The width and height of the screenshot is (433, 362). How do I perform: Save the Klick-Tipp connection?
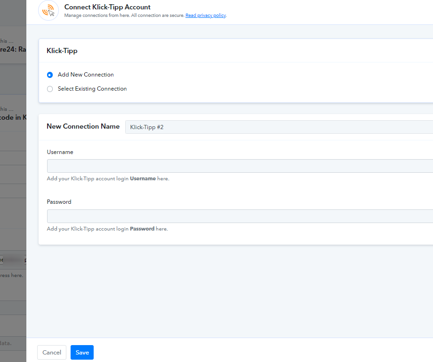[x=82, y=352]
